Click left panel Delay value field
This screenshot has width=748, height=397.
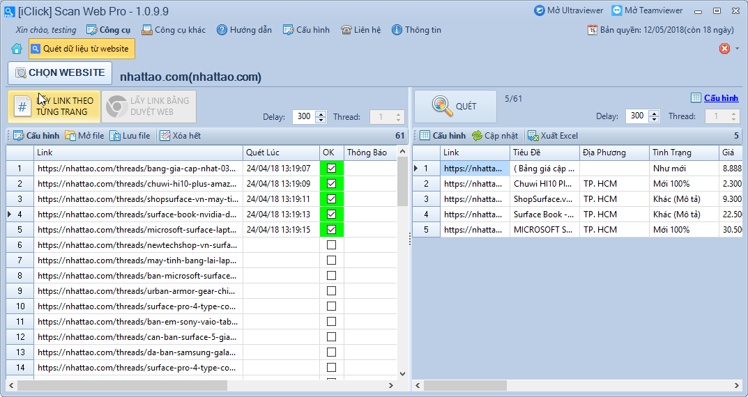[x=304, y=116]
